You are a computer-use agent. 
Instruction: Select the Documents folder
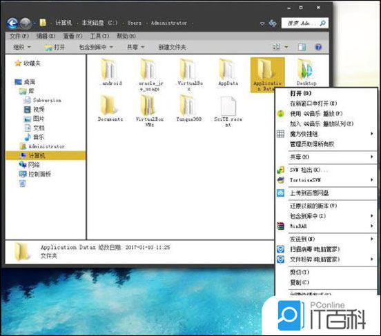pyautogui.click(x=110, y=108)
